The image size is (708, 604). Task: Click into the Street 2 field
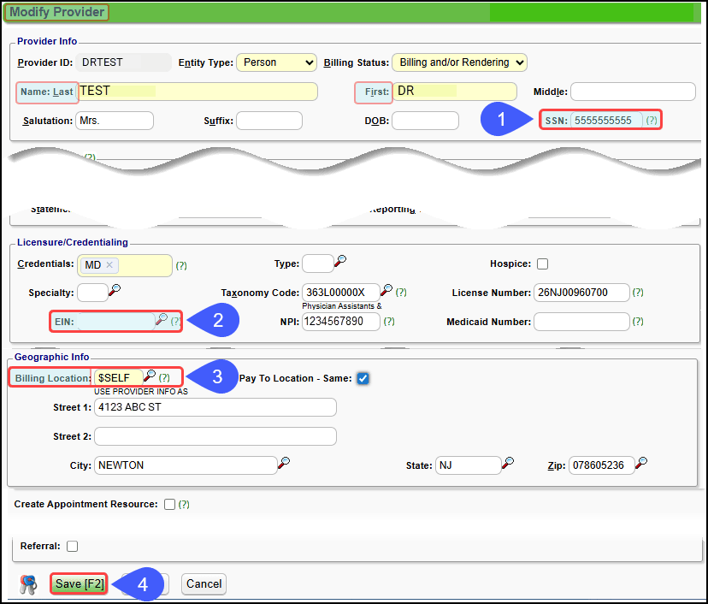[x=215, y=436]
